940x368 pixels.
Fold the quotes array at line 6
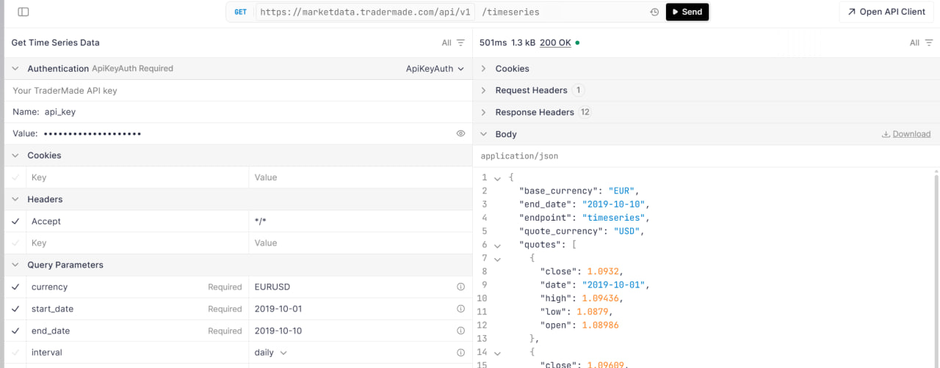(497, 246)
